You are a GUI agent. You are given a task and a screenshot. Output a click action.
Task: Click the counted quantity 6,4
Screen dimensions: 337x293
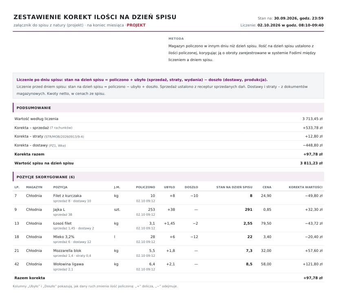pos(152,264)
